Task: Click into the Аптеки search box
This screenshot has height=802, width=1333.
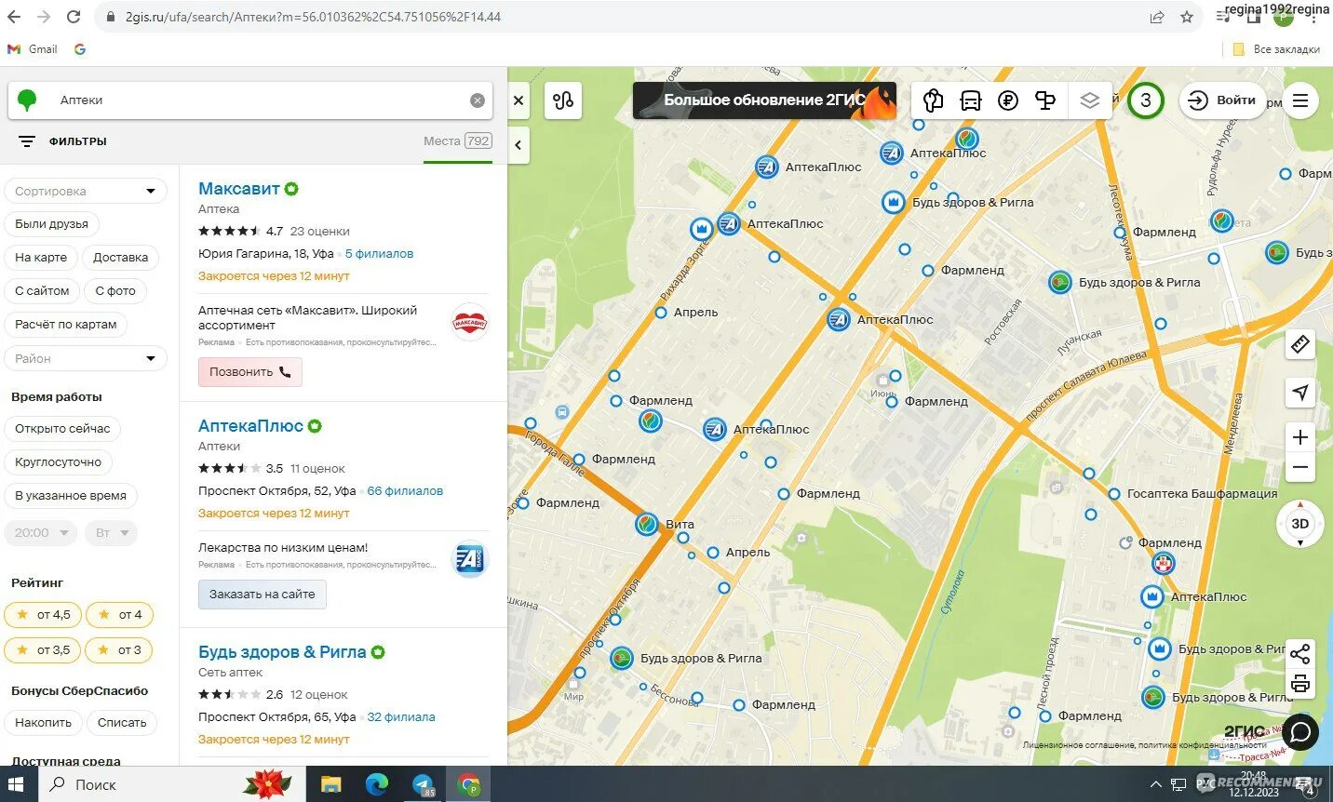Action: tap(251, 100)
